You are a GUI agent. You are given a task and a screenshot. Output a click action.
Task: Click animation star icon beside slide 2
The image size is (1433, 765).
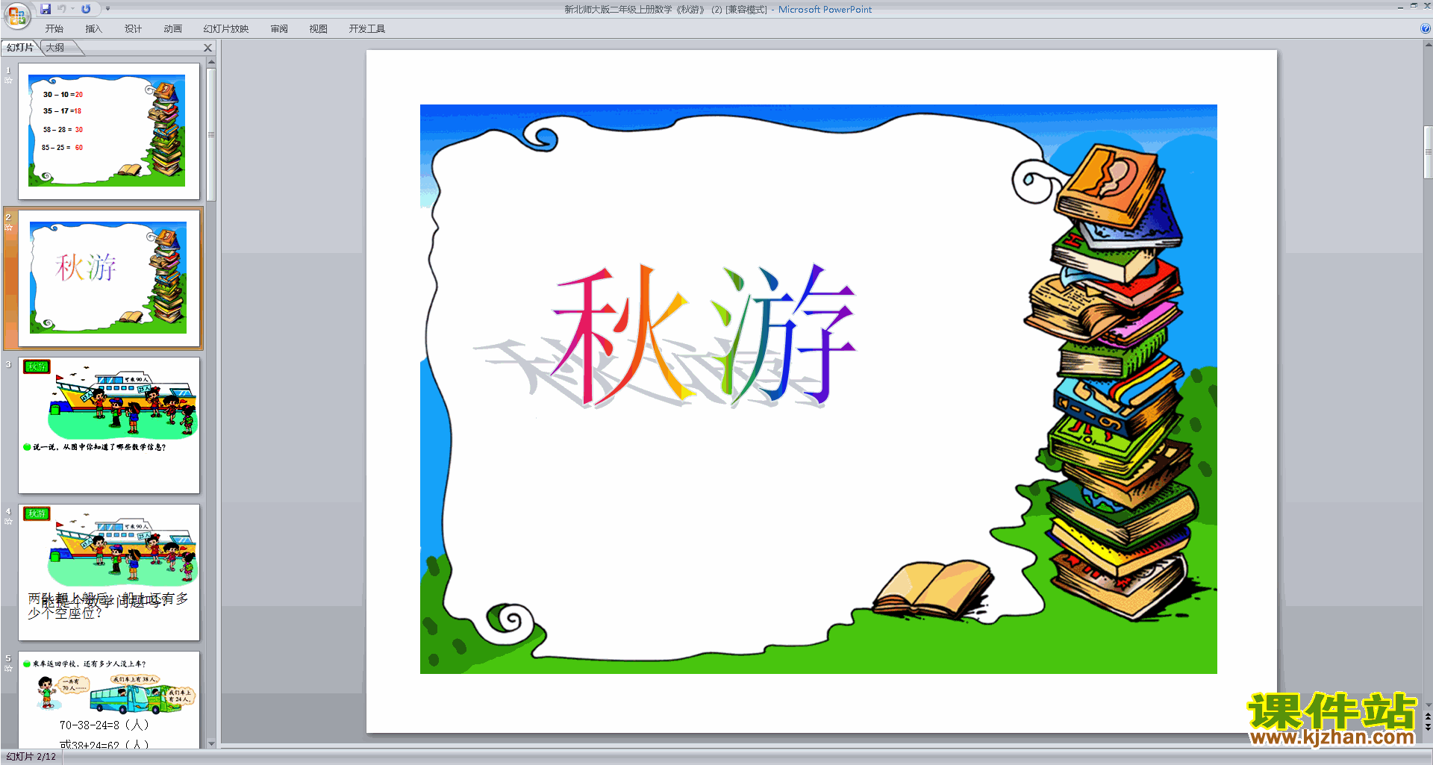point(9,228)
